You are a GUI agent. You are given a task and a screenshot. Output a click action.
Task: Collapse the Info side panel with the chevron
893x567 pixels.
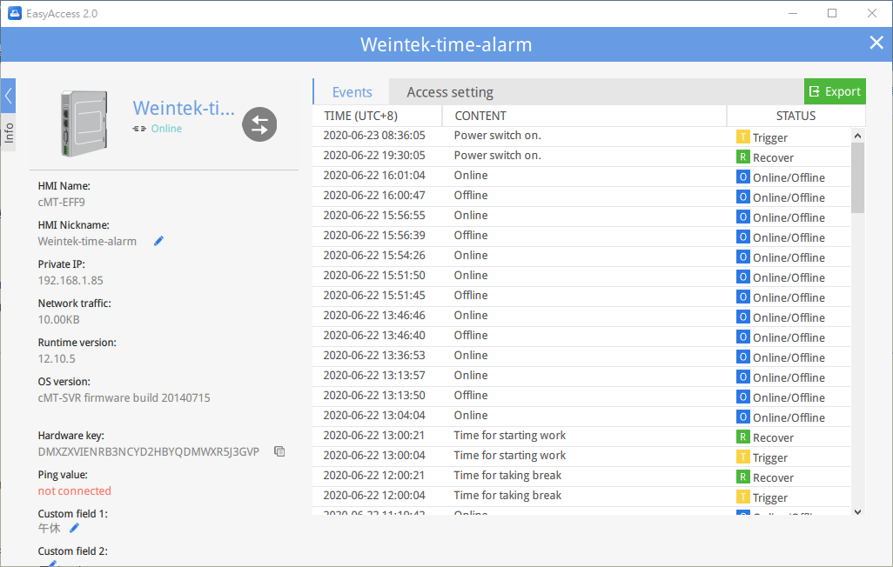[x=9, y=96]
